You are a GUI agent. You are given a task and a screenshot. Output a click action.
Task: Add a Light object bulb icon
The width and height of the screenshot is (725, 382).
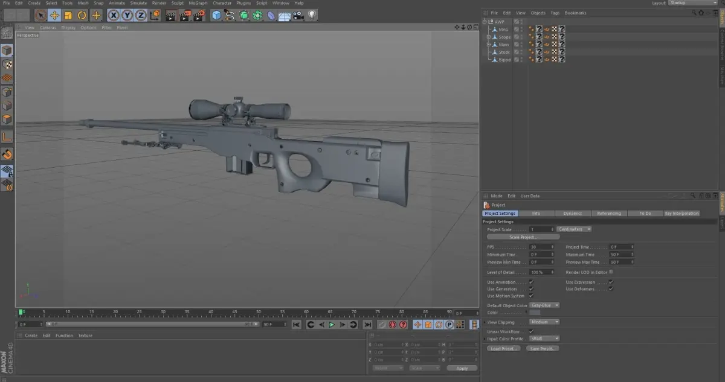pyautogui.click(x=312, y=15)
